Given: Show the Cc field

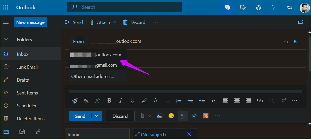Looking at the screenshot, I should (x=287, y=42).
